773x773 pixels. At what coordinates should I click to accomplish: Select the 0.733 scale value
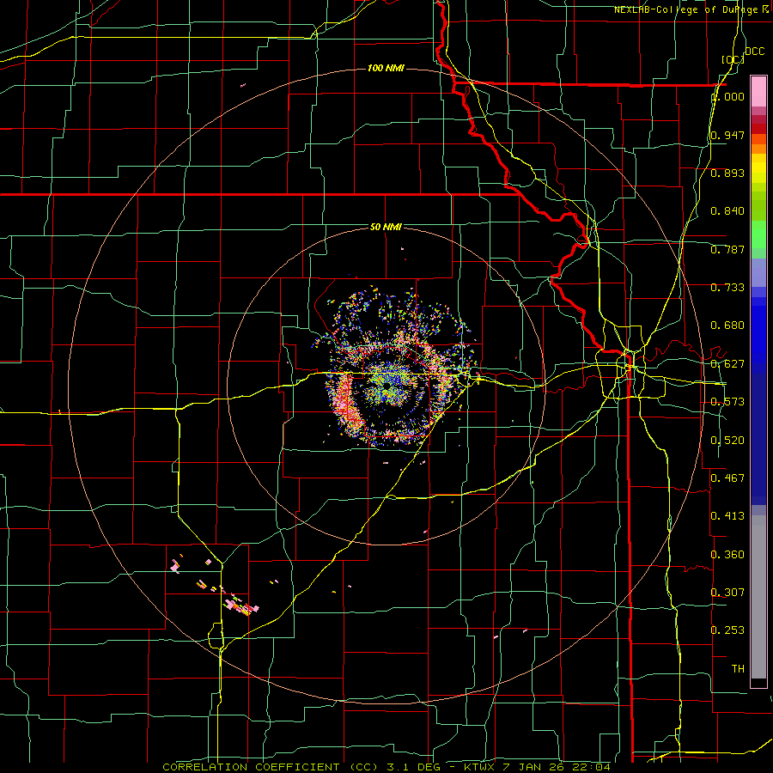coord(727,288)
